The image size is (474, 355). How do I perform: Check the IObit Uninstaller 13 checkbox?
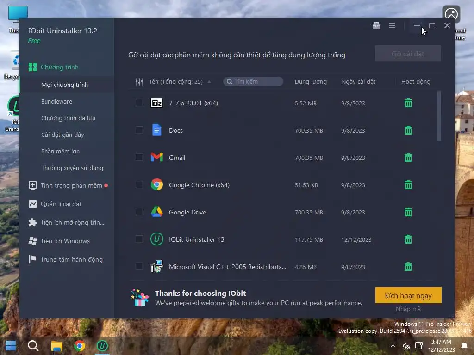point(139,239)
